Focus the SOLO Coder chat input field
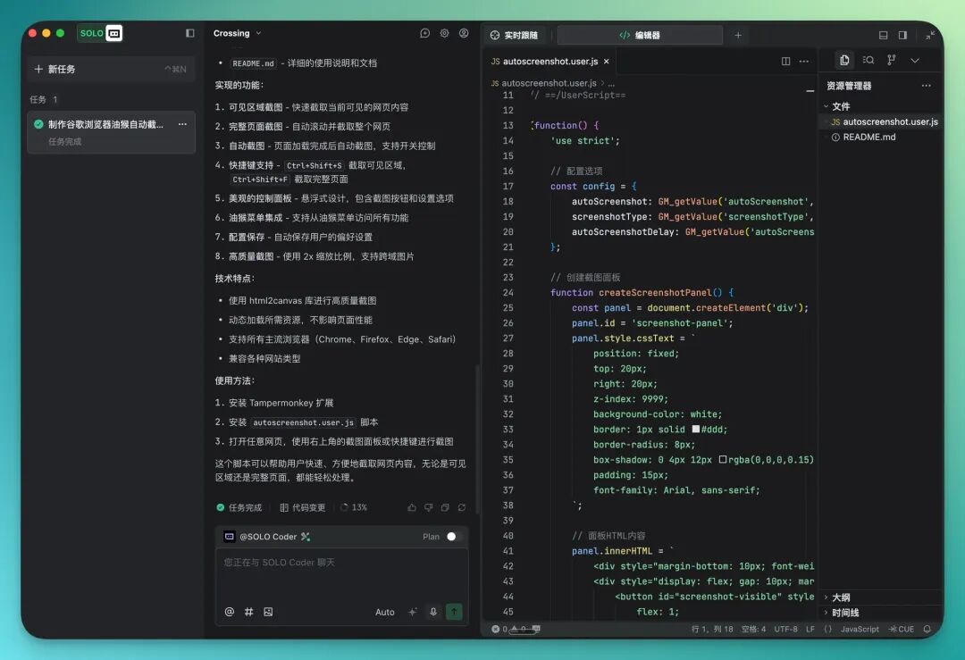 click(341, 575)
